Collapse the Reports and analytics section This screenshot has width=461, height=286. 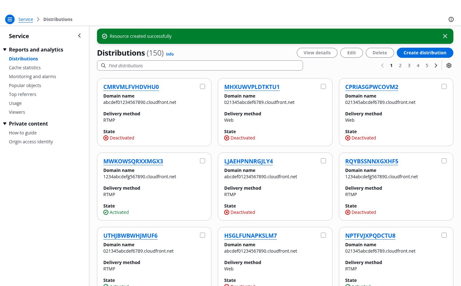point(5,50)
